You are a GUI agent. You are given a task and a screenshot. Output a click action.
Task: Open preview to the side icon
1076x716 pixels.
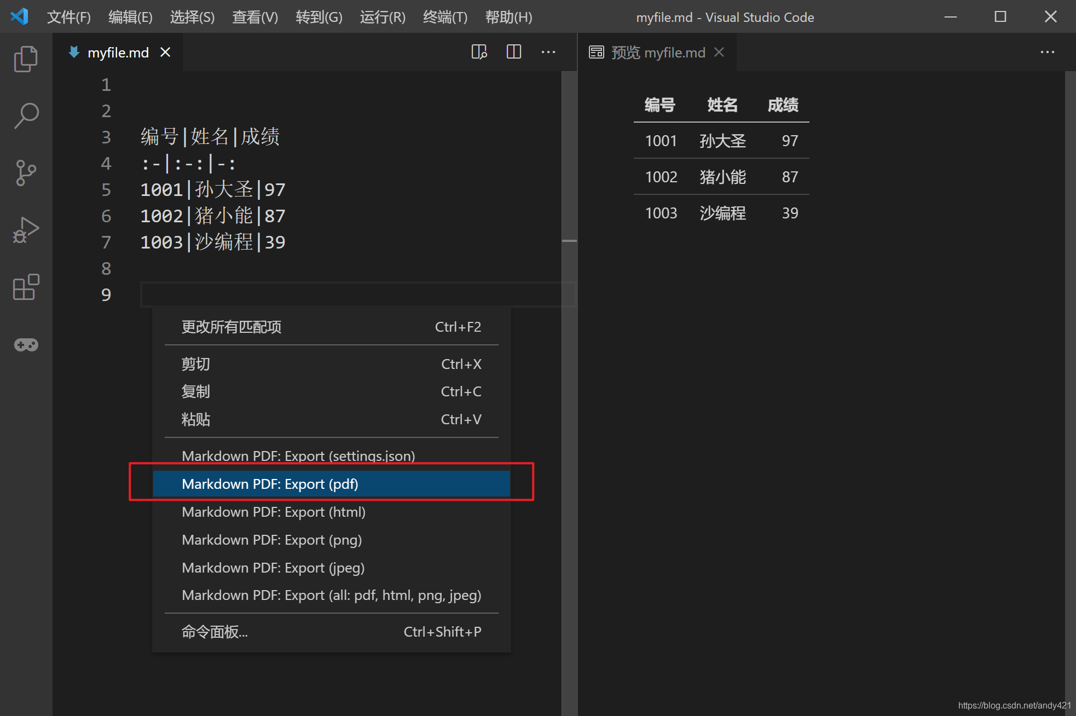tap(479, 52)
